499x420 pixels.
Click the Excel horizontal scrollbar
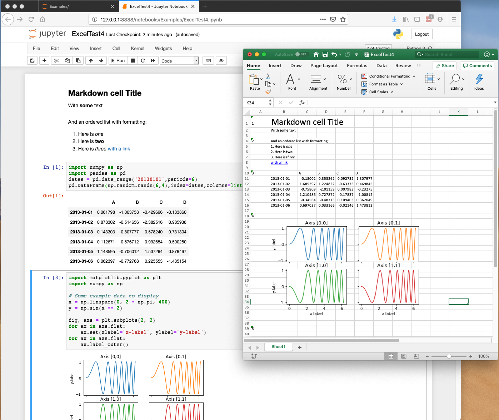[321, 340]
